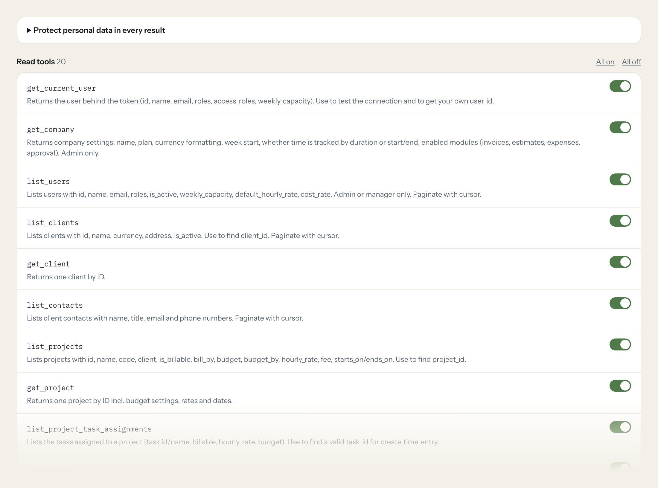The width and height of the screenshot is (658, 488).
Task: Click the 'Lists the tasks assigned to a project' description
Action: tap(233, 442)
